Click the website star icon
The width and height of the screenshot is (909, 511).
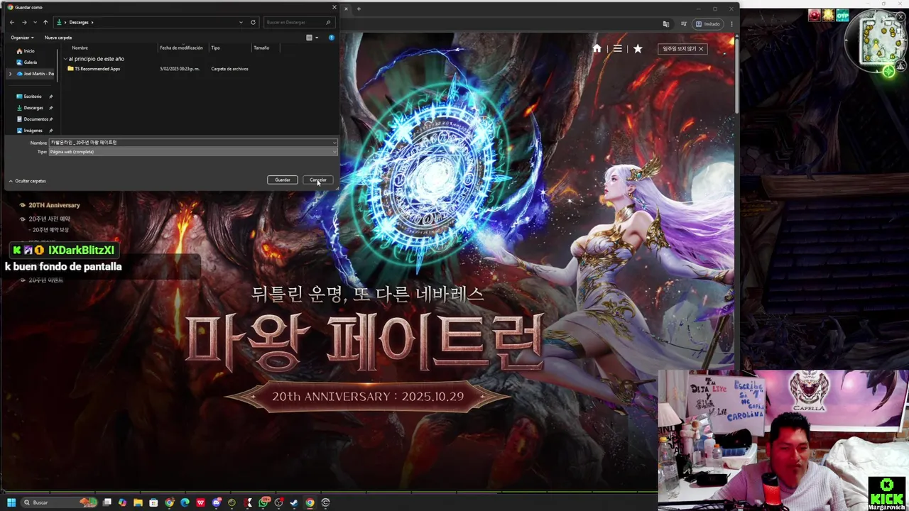pos(638,48)
